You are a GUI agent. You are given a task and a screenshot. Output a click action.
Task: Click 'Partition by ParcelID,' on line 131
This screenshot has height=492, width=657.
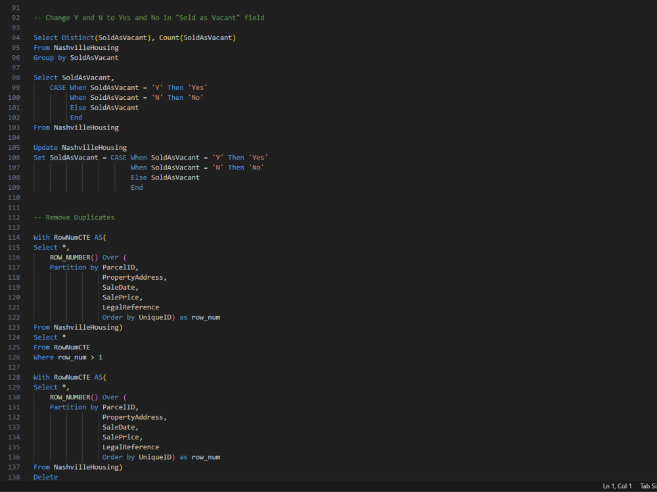(x=94, y=407)
